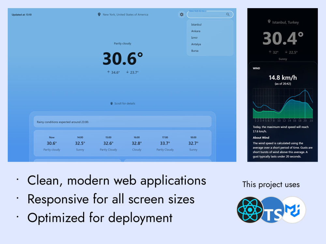Click the Responsive for all screen sizes bullet
Viewport: 326px width, 244px height.
pyautogui.click(x=111, y=199)
